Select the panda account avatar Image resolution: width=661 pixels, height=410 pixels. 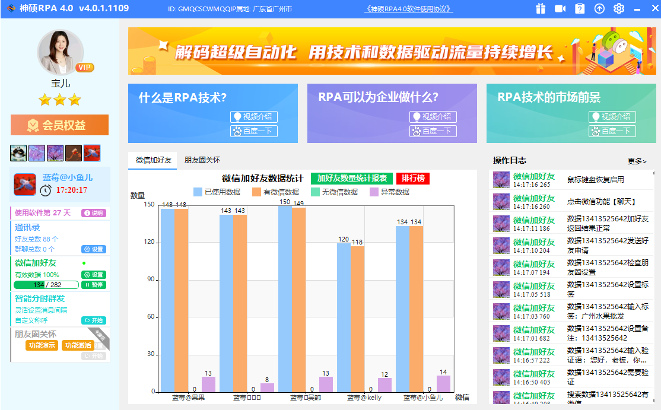(18, 153)
